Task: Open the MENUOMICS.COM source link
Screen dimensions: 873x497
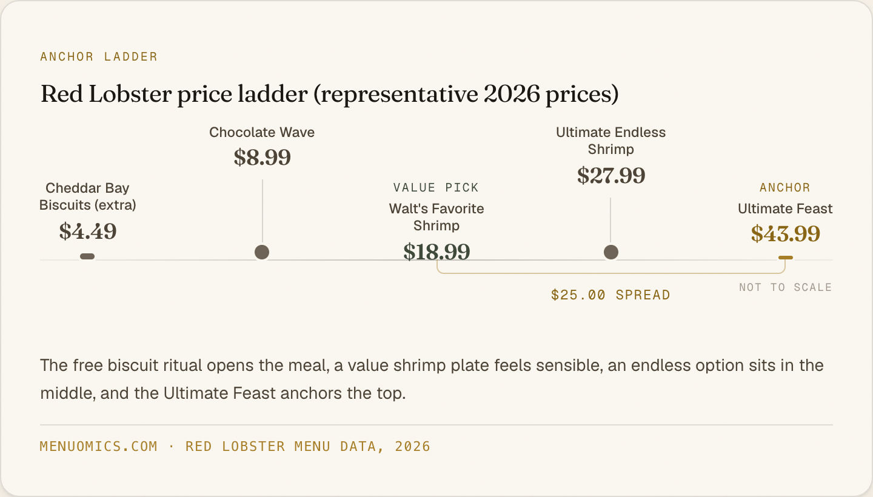Action: [99, 447]
